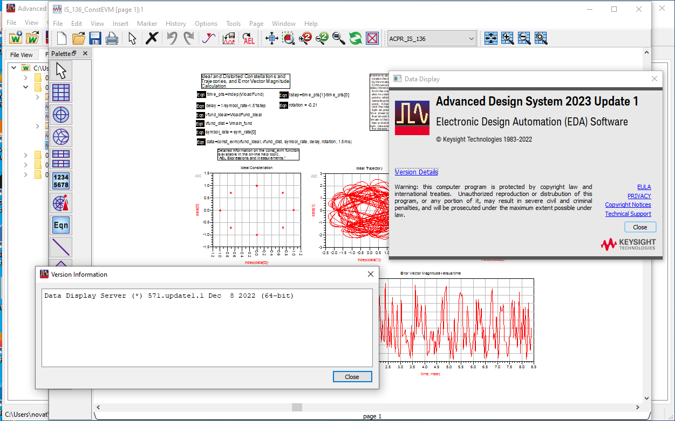Select the AEL expression toolbar icon
Viewport: 675px width, 421px height.
pos(248,38)
